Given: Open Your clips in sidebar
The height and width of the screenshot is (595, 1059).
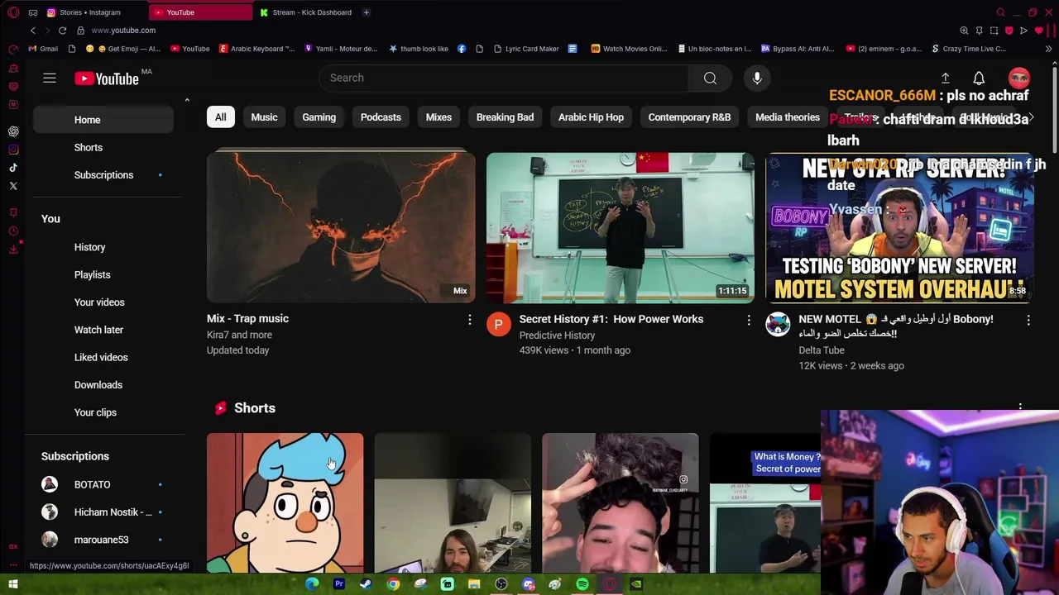Looking at the screenshot, I should tap(103, 412).
